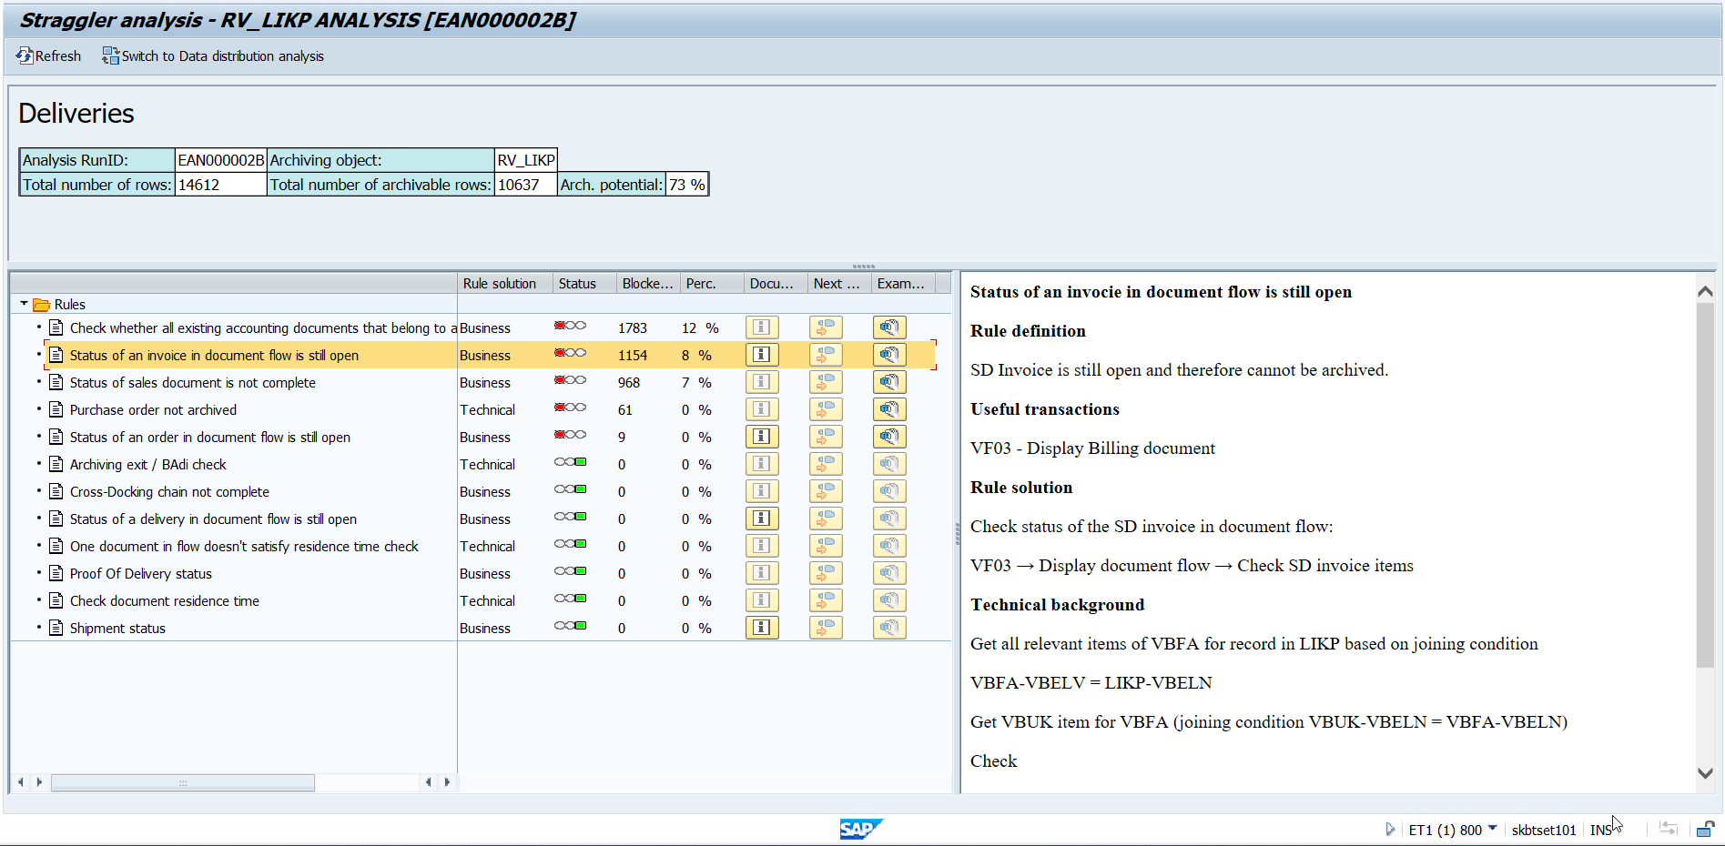This screenshot has height=846, width=1725.
Task: Open documentation for accounting documents rule
Action: (x=762, y=327)
